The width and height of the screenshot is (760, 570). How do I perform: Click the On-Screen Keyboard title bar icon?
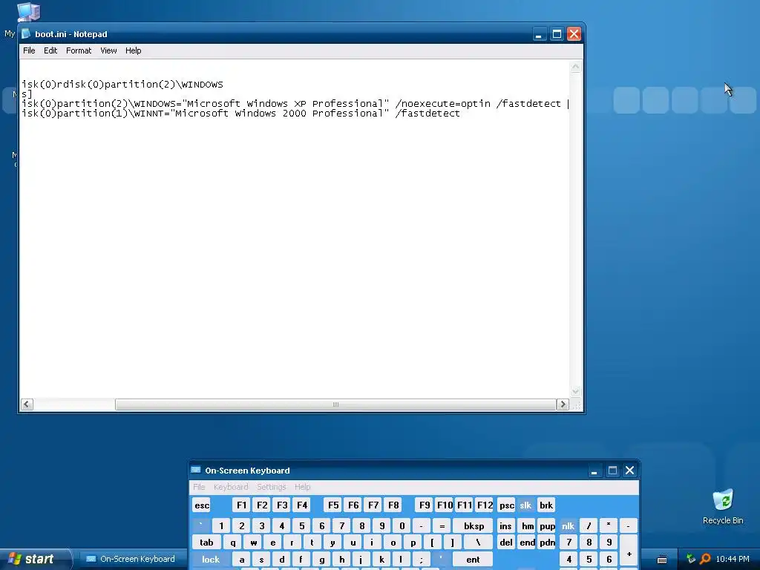tap(196, 470)
